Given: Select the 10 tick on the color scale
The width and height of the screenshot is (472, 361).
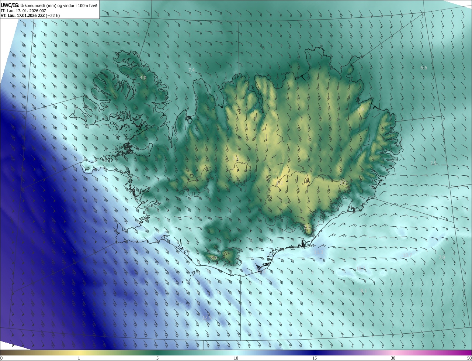Looking at the screenshot, I should click(236, 358).
